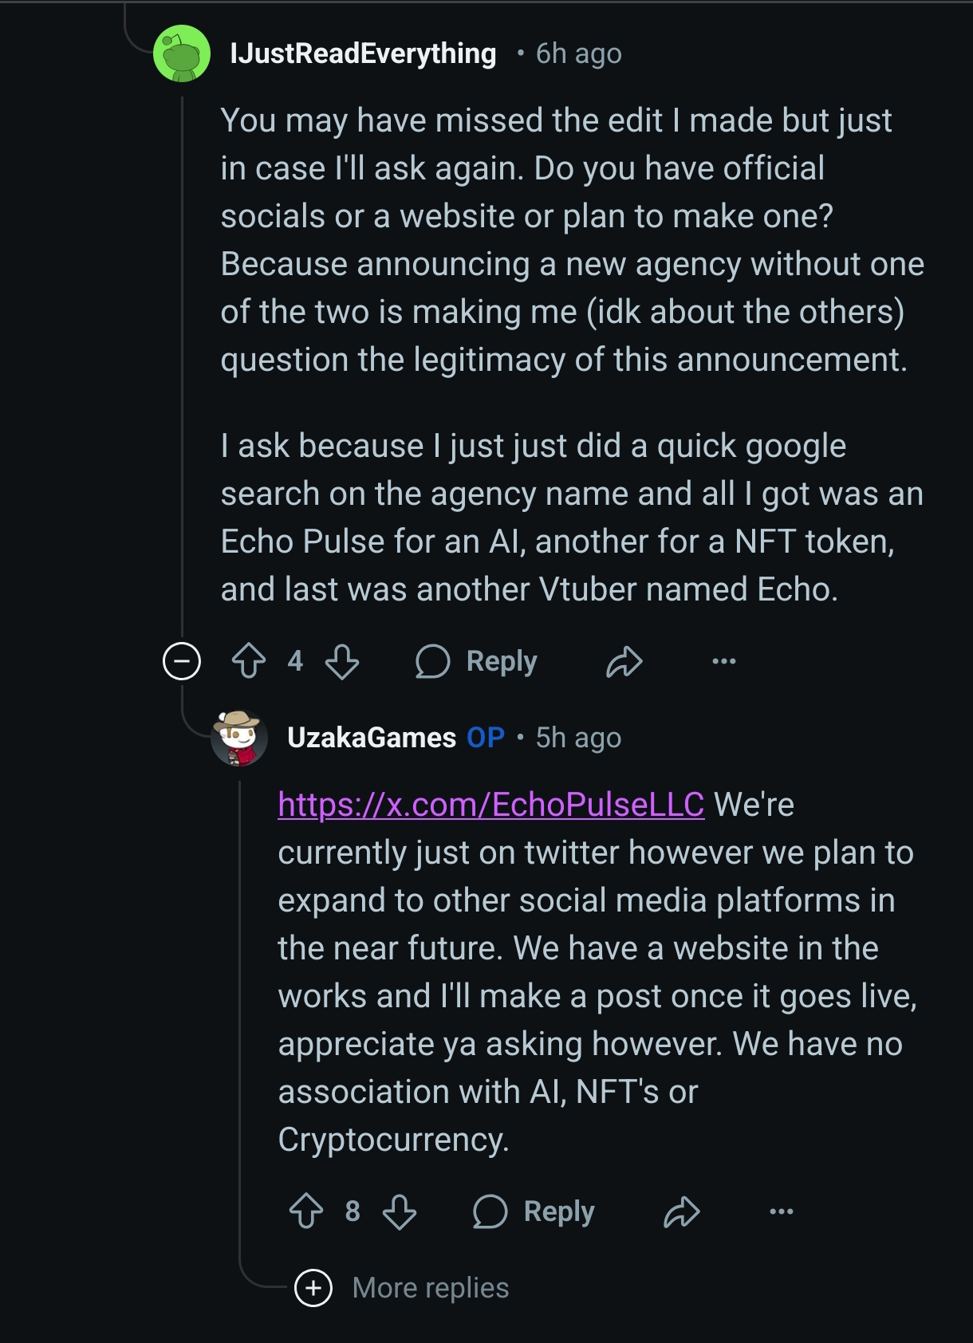973x1343 pixels.
Task: Expand More replies under UzakaGames
Action: click(x=313, y=1288)
